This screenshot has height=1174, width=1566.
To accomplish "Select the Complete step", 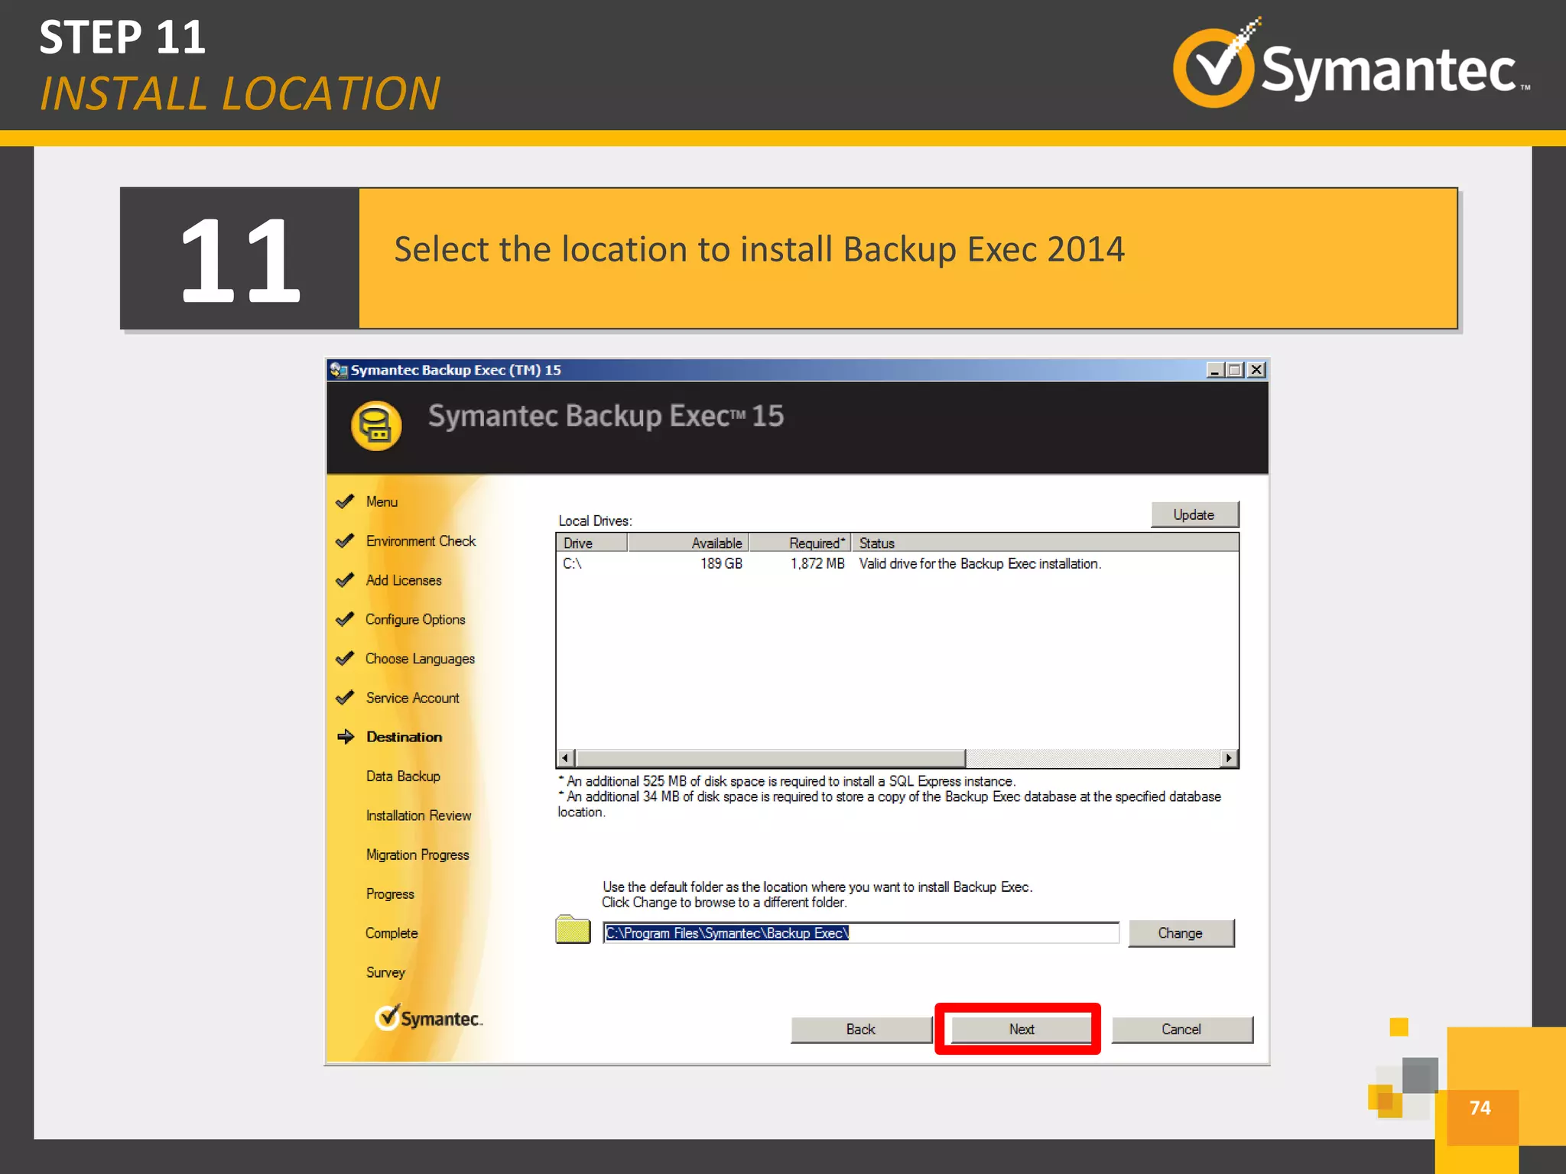I will click(x=391, y=933).
